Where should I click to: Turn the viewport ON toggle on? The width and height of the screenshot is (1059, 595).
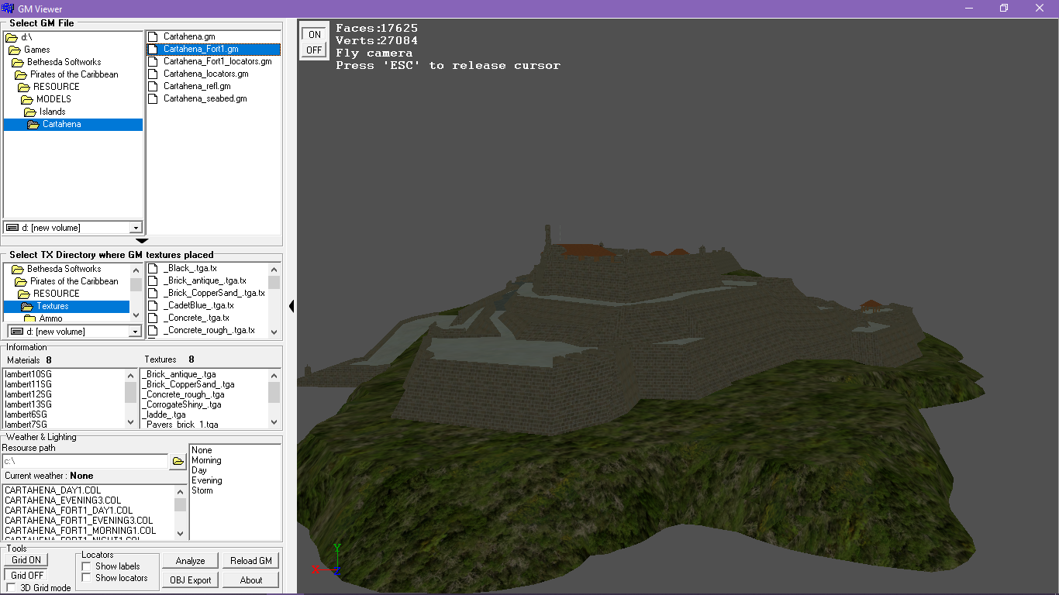[x=314, y=35]
